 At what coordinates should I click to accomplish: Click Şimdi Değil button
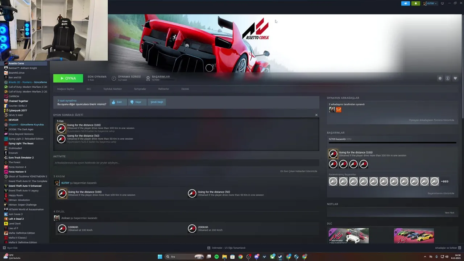(x=157, y=102)
